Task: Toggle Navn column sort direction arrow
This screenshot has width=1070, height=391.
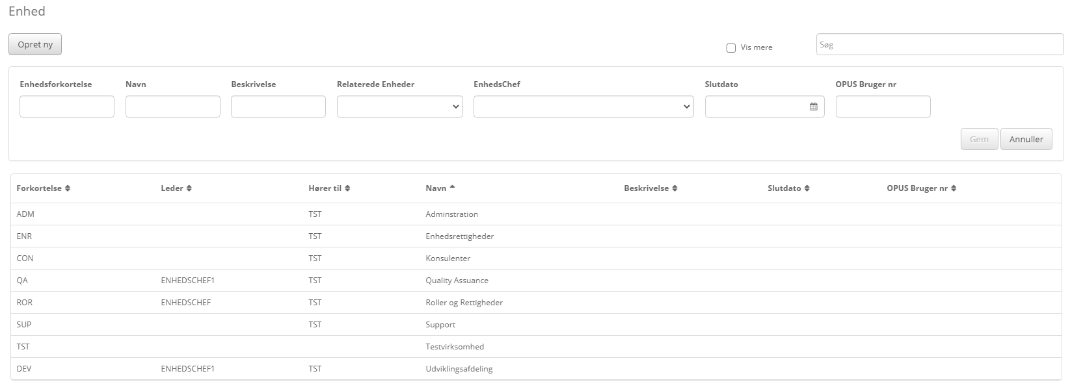Action: coord(452,188)
